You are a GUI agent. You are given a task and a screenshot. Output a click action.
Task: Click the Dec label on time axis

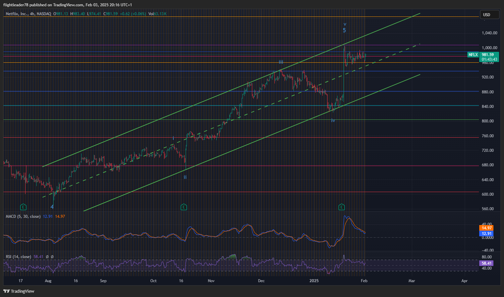pos(261,281)
